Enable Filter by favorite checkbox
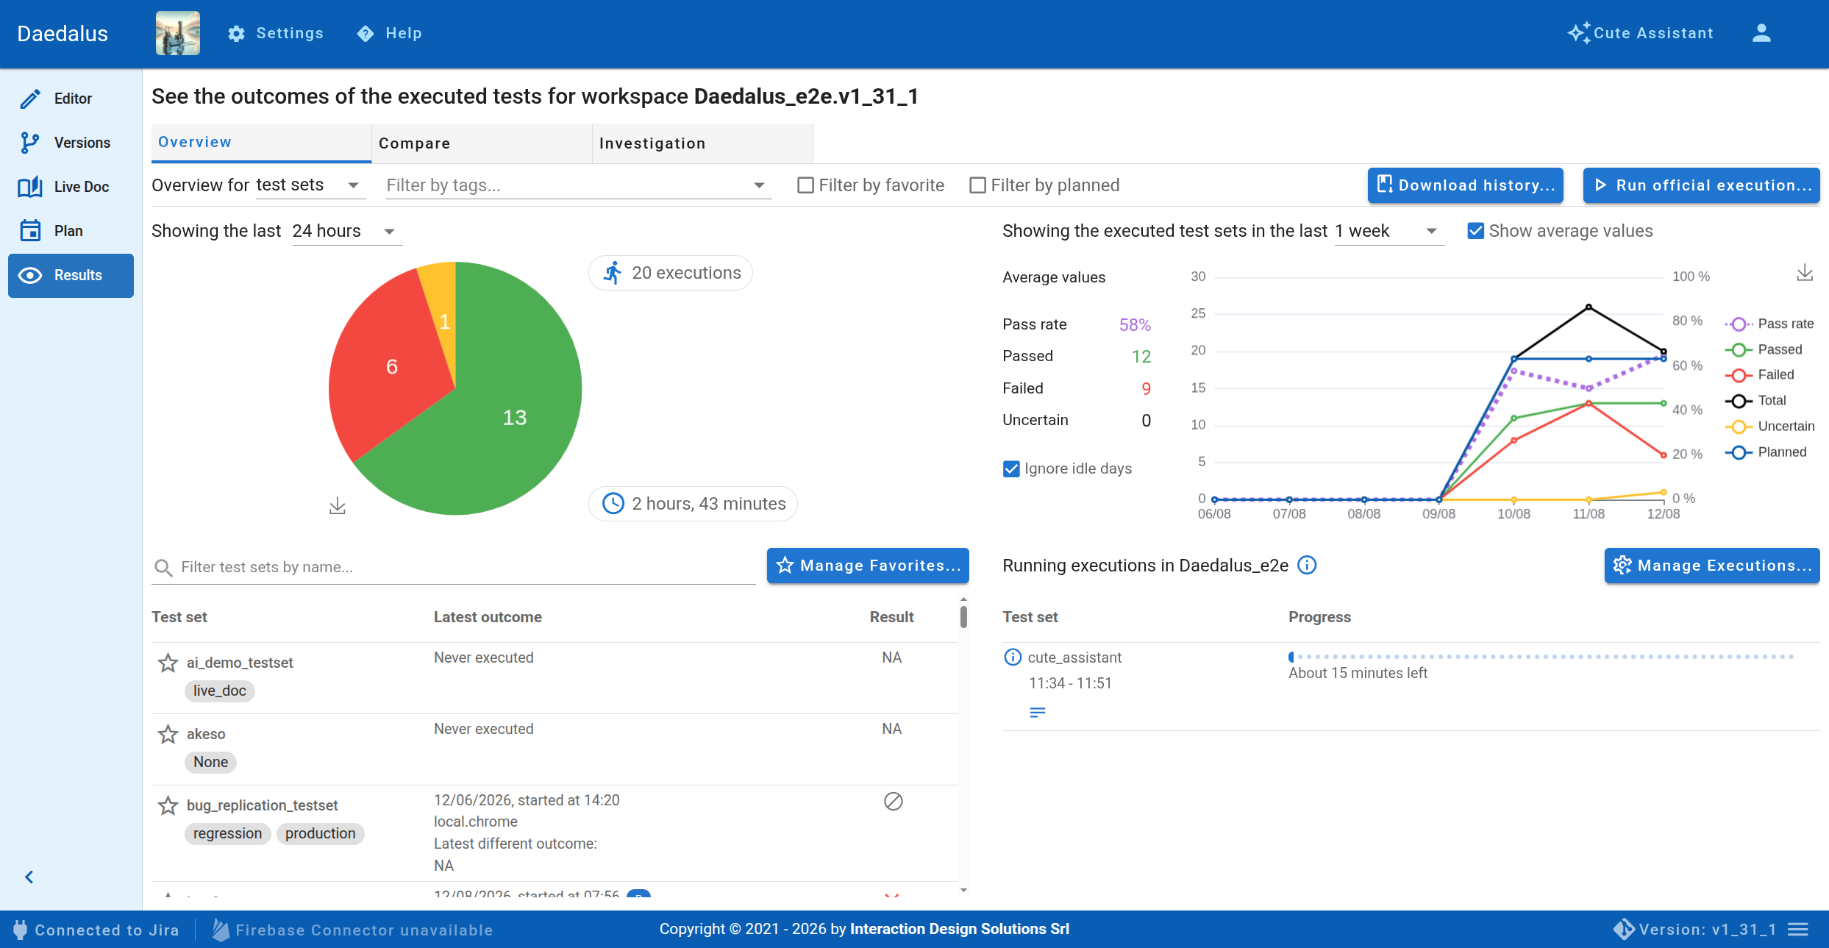The width and height of the screenshot is (1829, 948). click(x=806, y=185)
